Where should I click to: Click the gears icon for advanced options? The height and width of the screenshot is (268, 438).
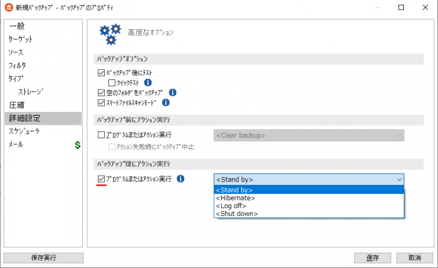110,34
